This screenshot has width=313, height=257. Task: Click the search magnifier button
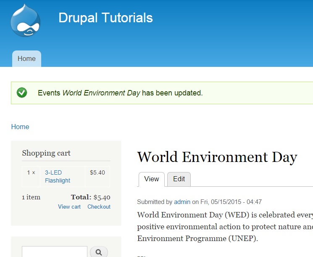point(99,252)
